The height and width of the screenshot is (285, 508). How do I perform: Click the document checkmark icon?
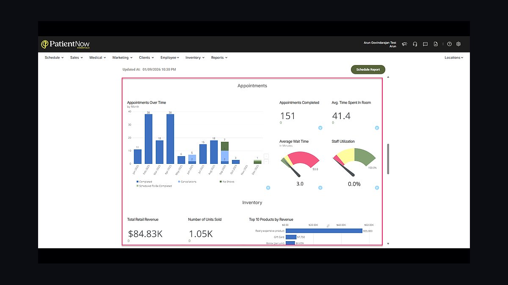point(436,44)
